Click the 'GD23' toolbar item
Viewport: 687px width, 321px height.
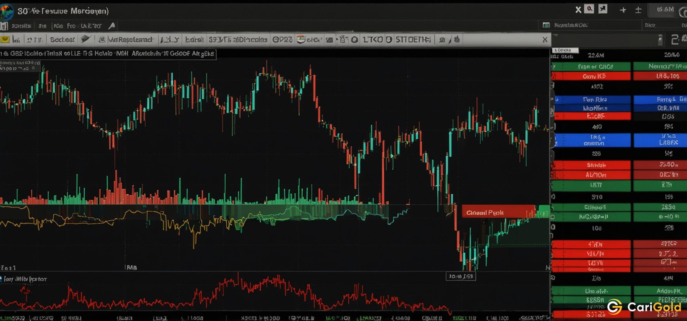tap(282, 40)
